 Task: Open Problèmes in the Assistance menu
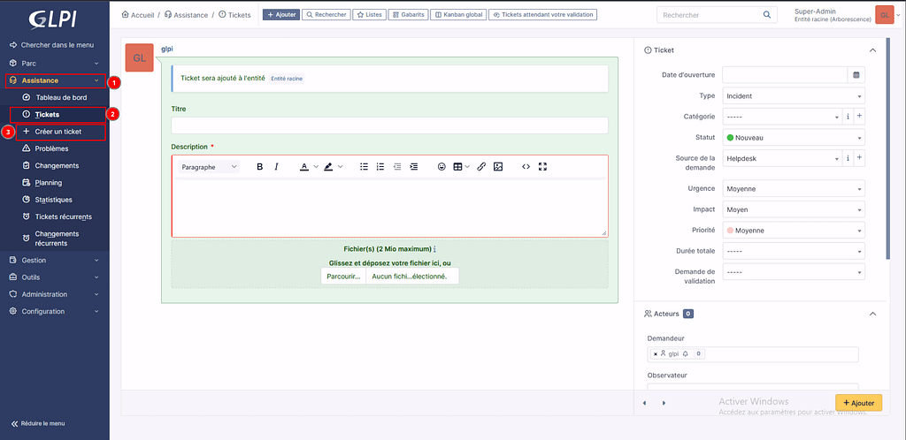tap(51, 148)
